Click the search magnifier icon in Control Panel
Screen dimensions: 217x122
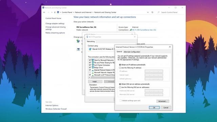[159, 12]
